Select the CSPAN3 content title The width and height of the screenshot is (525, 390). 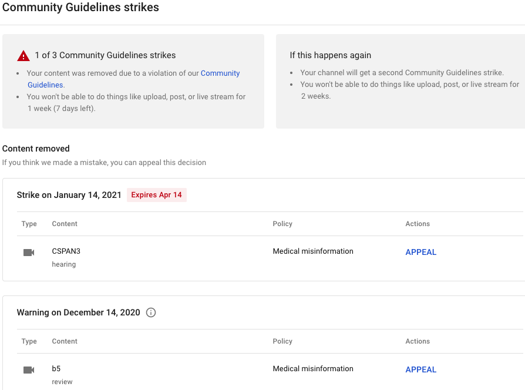(x=66, y=251)
